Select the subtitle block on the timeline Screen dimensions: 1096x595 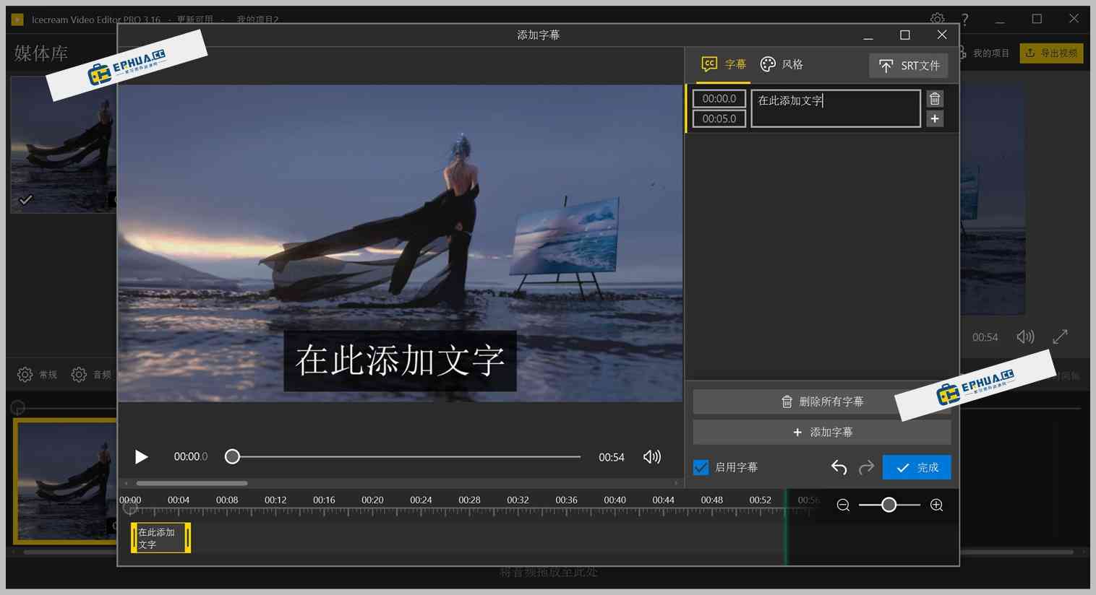(160, 537)
